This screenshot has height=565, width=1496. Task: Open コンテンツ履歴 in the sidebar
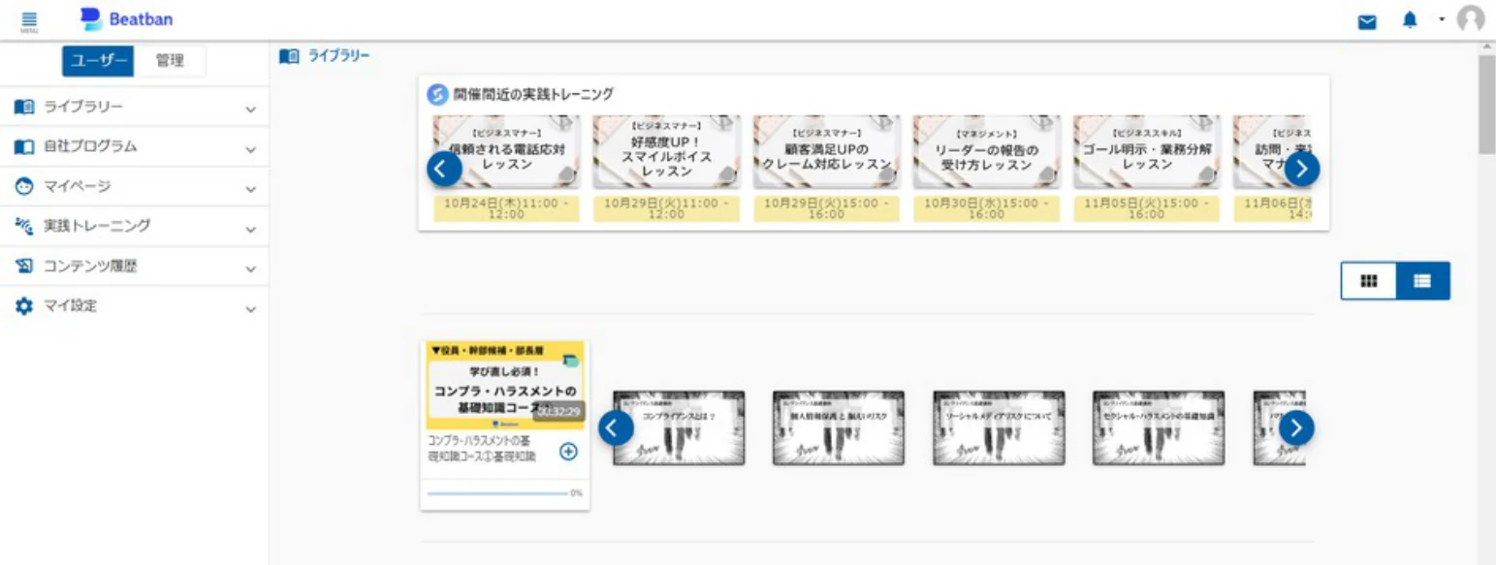(x=134, y=266)
